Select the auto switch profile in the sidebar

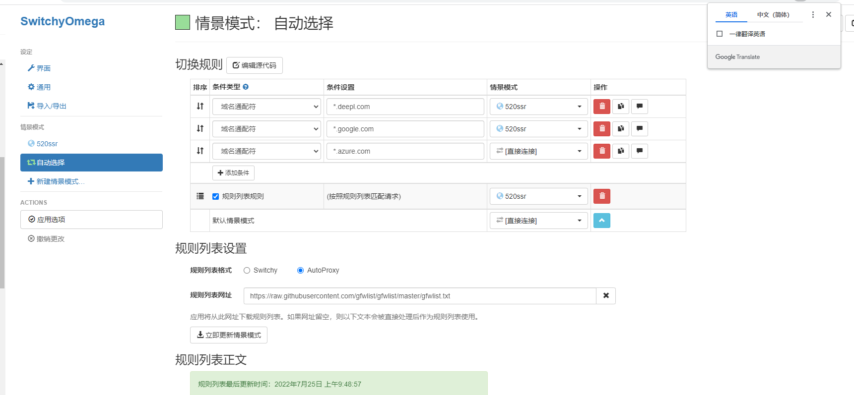coord(91,163)
